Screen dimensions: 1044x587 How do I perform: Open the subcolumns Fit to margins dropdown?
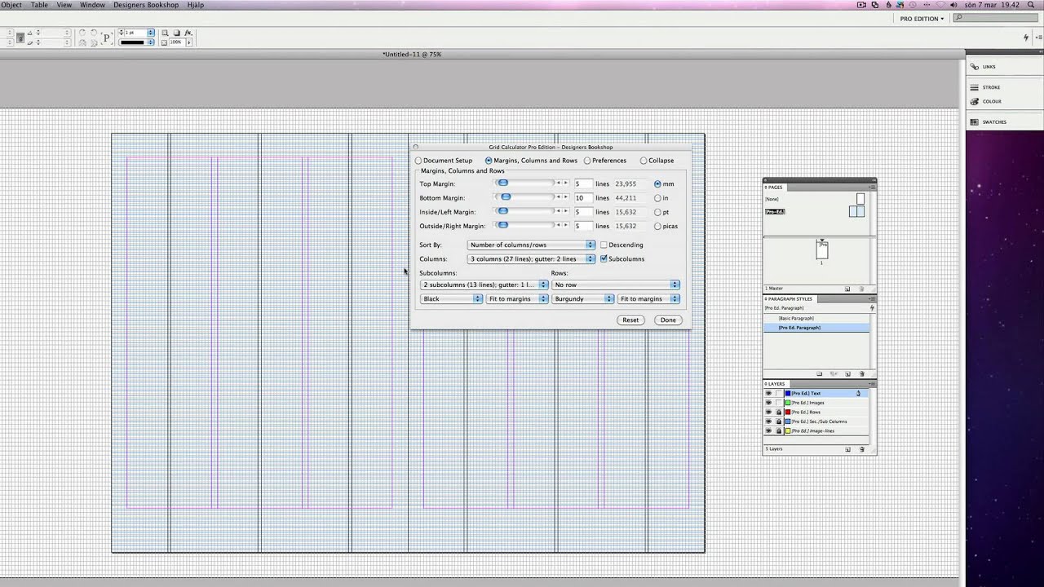pyautogui.click(x=517, y=298)
